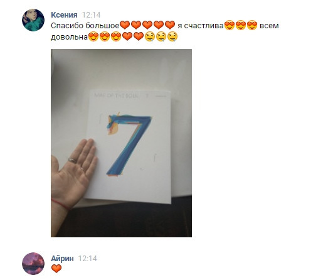Click the last drooling face emoji
This screenshot has height=280, width=333.
(172, 36)
